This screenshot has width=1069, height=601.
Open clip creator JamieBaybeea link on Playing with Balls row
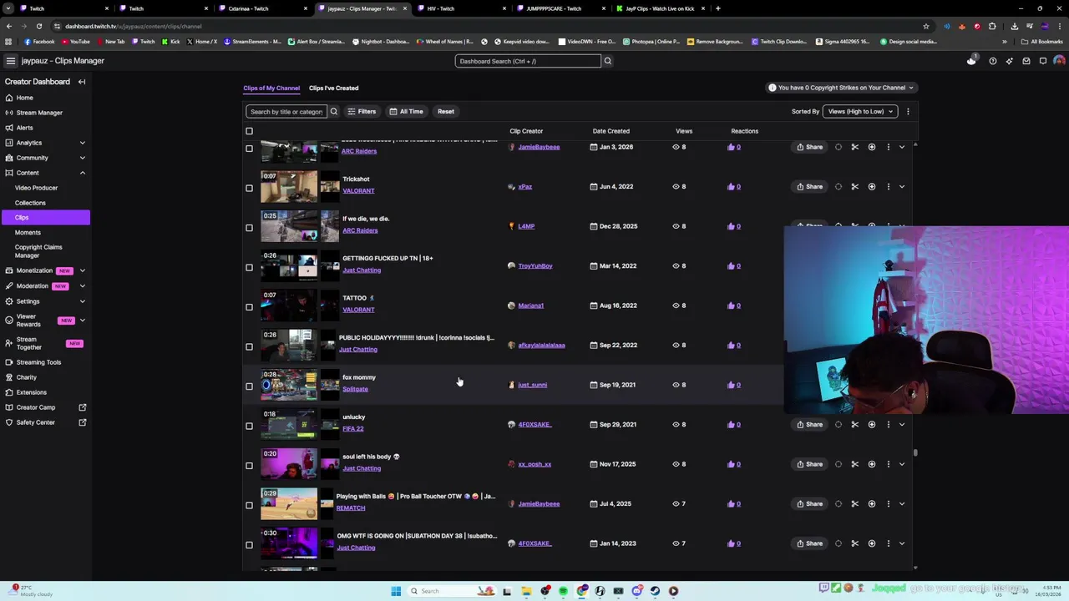coord(539,504)
